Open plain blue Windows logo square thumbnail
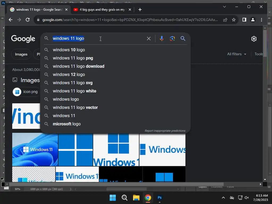 coord(75,150)
